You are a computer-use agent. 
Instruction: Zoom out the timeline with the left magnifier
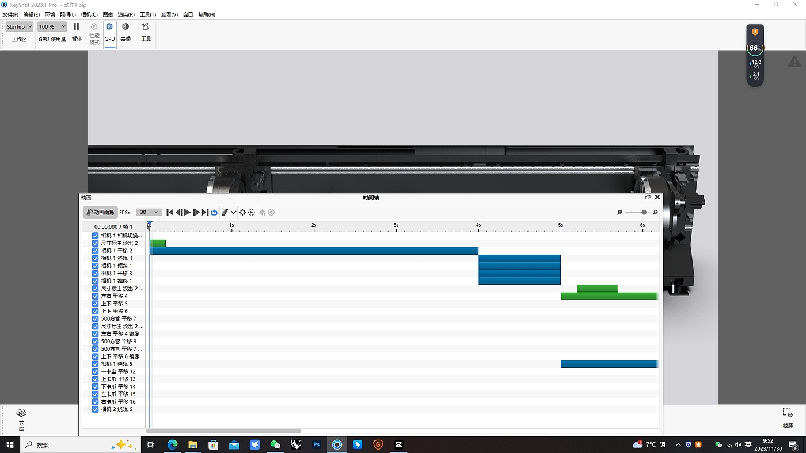tap(619, 212)
